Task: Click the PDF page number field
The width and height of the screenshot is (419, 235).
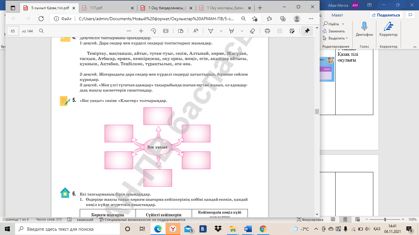Action: (13, 31)
